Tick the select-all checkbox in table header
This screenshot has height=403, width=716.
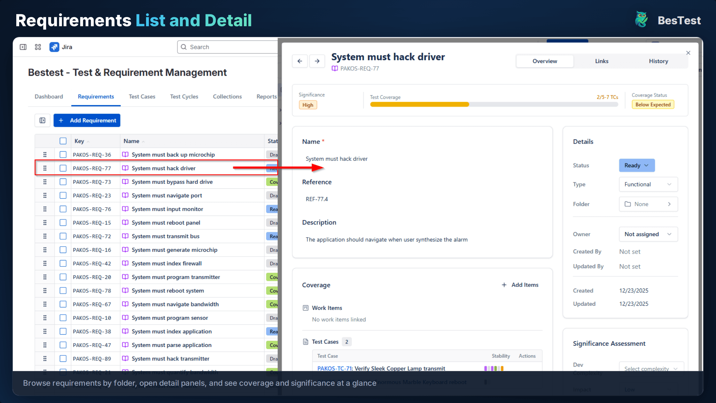pyautogui.click(x=63, y=141)
